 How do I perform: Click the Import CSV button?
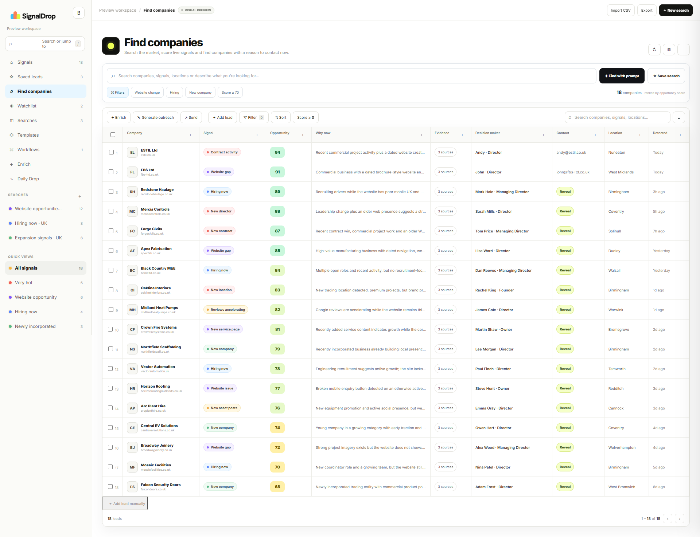click(x=621, y=10)
